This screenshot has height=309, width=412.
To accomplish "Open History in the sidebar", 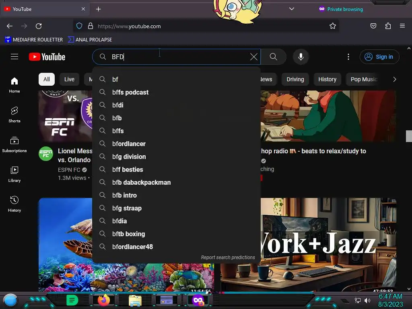I will (14, 204).
